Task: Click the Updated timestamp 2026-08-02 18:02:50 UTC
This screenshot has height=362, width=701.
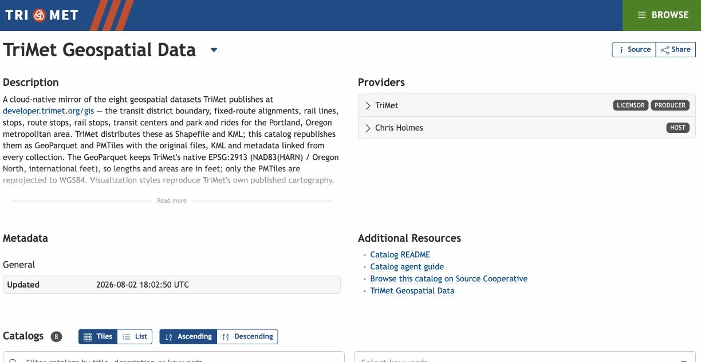Action: [x=143, y=285]
